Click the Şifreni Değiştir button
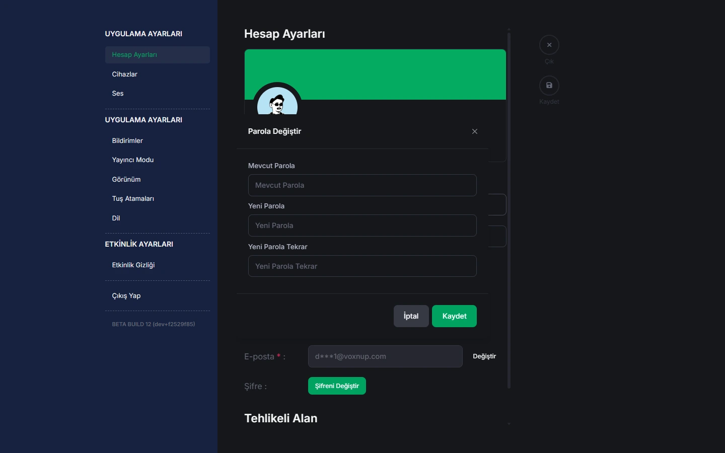The width and height of the screenshot is (725, 453). pos(337,386)
